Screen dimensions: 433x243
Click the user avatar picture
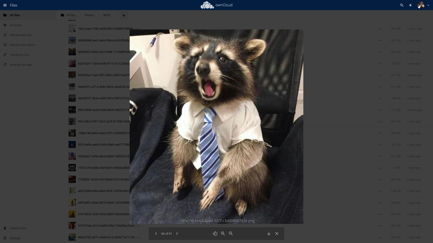[x=421, y=5]
